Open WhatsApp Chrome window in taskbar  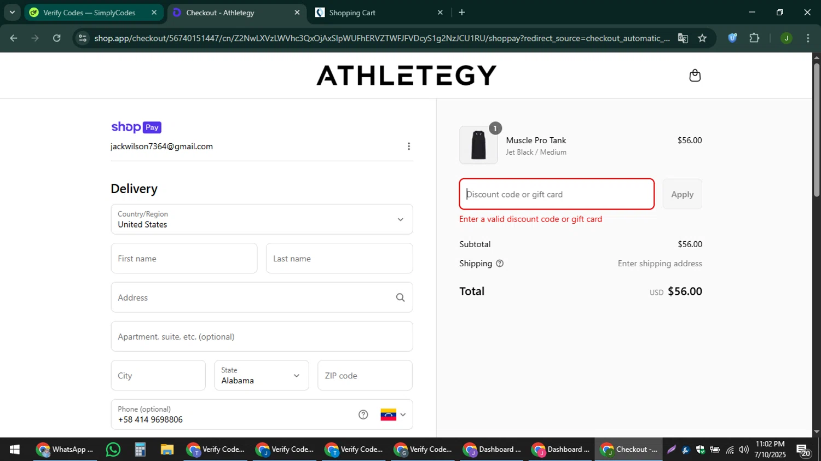point(65,450)
